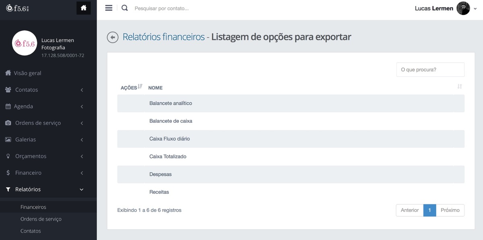Click the Orçamentos lightbulb icon

tap(8, 156)
